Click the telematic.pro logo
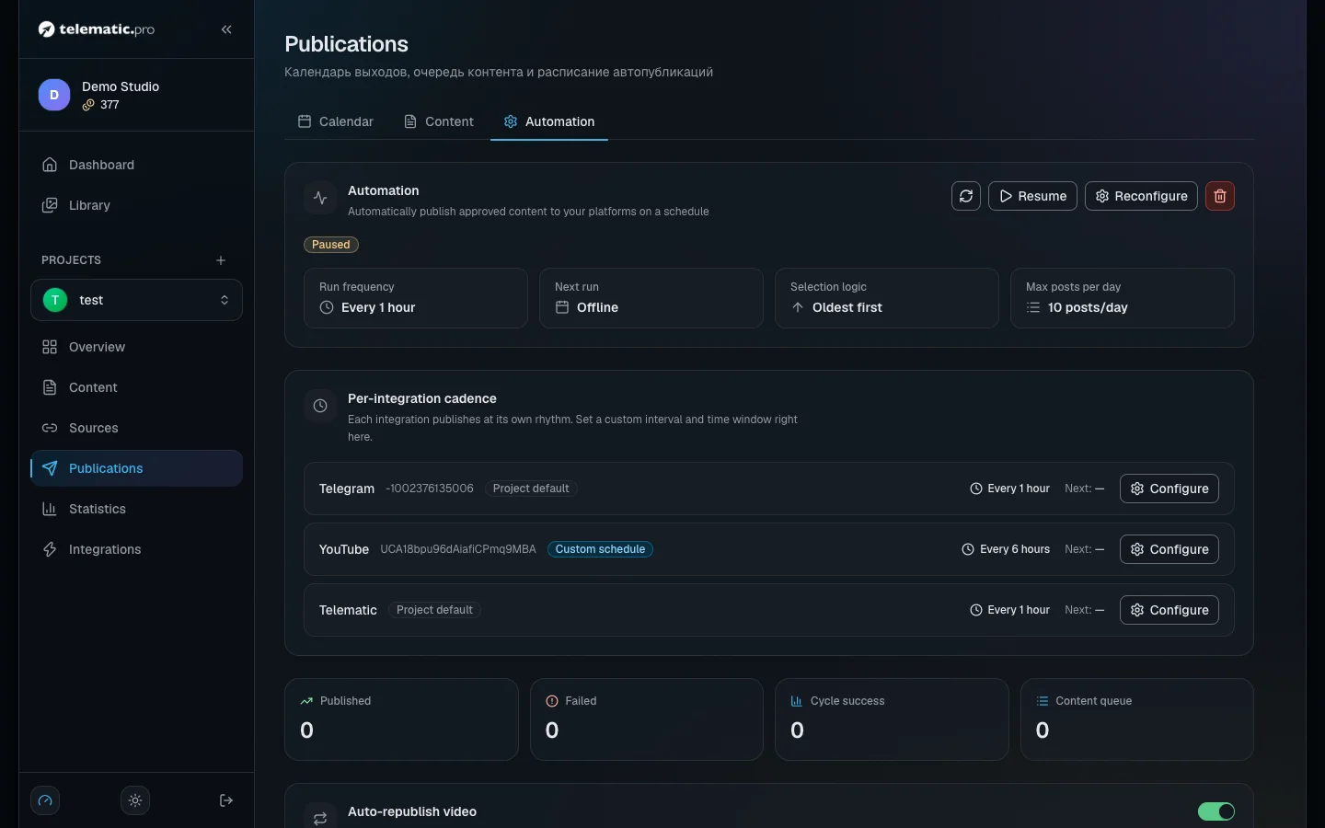This screenshot has height=828, width=1325. pyautogui.click(x=97, y=29)
